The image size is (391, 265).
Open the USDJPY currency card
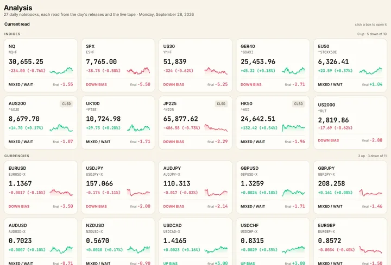point(118,187)
